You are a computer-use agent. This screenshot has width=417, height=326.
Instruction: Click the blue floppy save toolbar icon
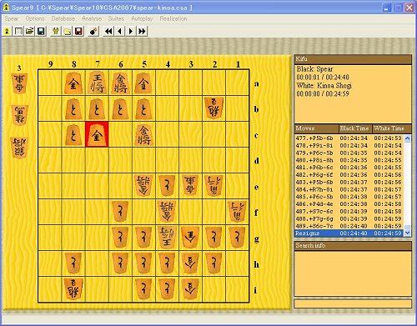click(41, 31)
